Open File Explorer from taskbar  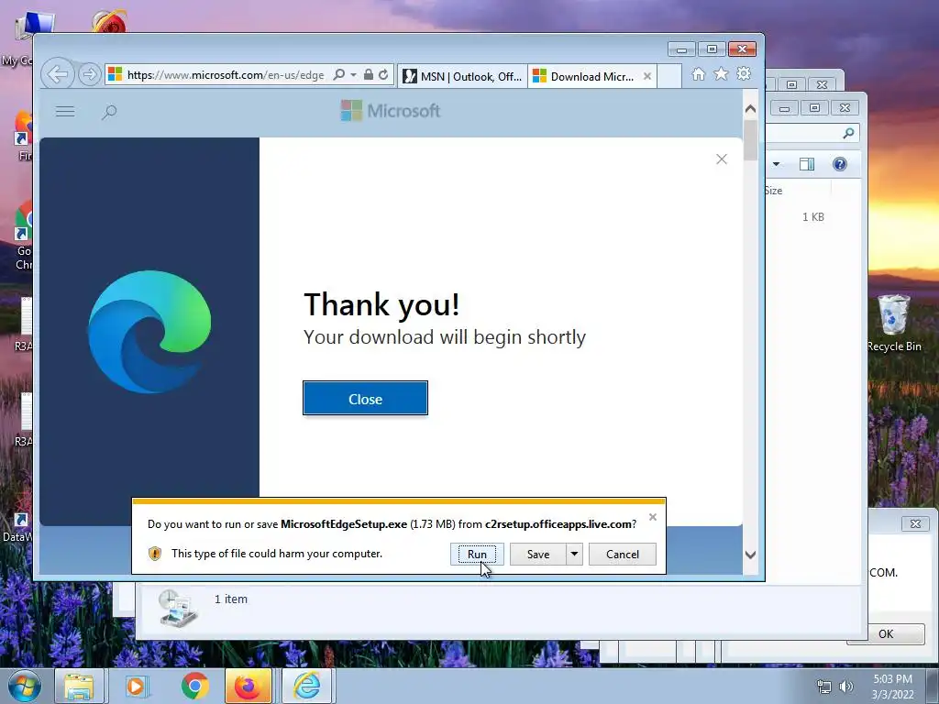click(x=79, y=686)
